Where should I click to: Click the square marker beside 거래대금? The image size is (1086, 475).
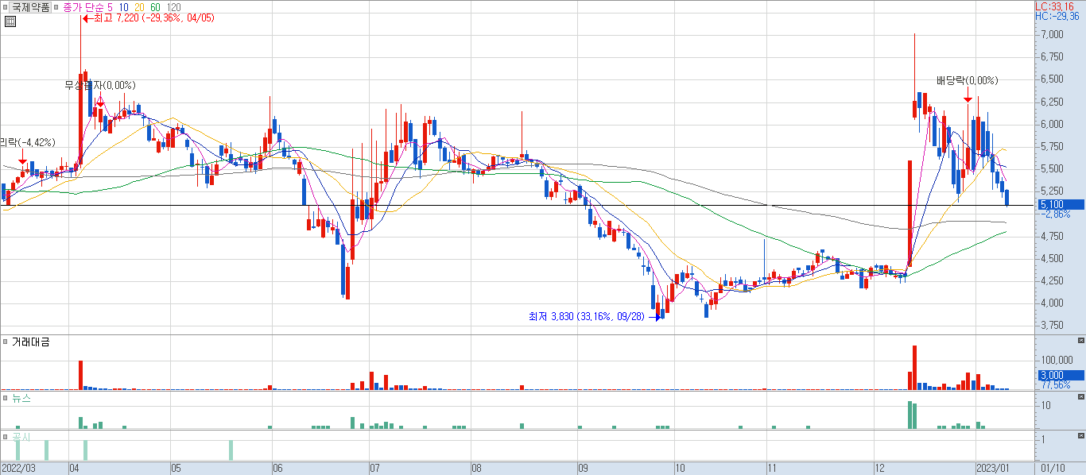[x=6, y=341]
